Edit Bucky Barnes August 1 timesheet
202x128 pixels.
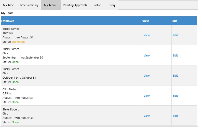point(175,35)
